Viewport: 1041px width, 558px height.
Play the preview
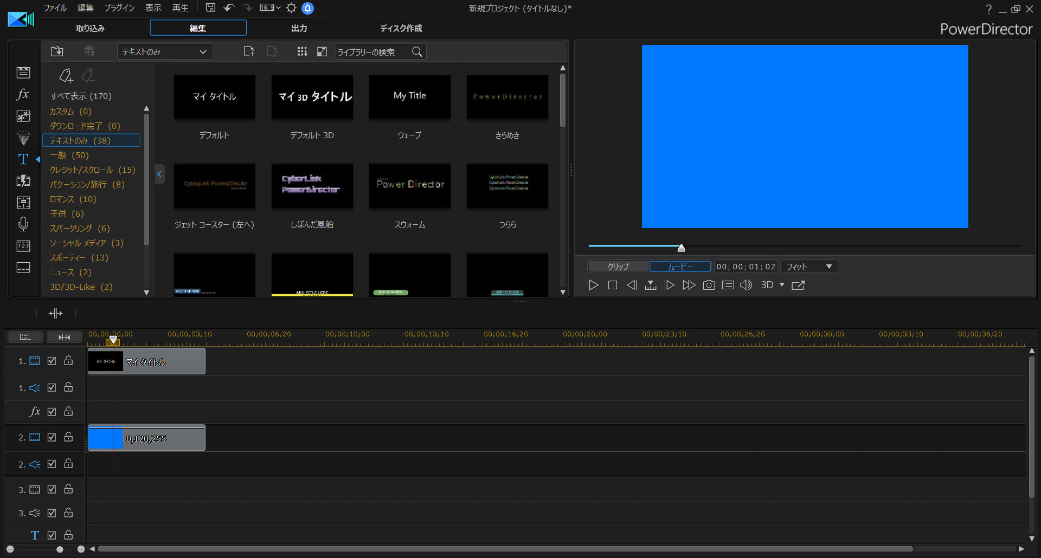(x=594, y=285)
